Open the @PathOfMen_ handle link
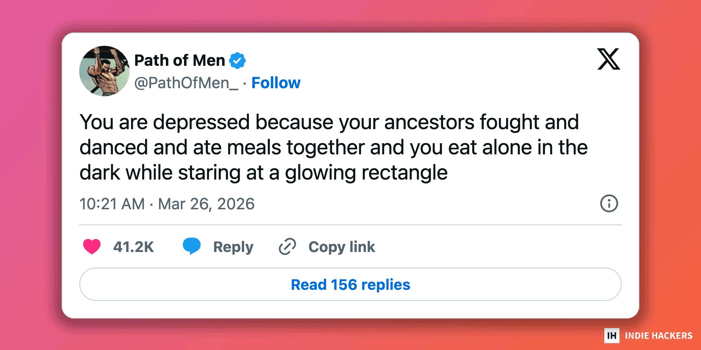The image size is (701, 350). 186,83
